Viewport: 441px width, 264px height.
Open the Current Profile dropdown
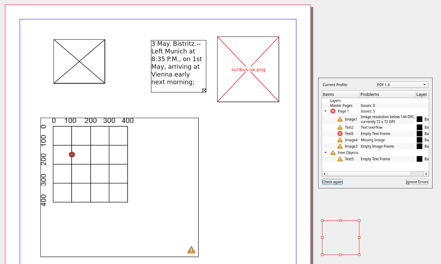pos(402,85)
